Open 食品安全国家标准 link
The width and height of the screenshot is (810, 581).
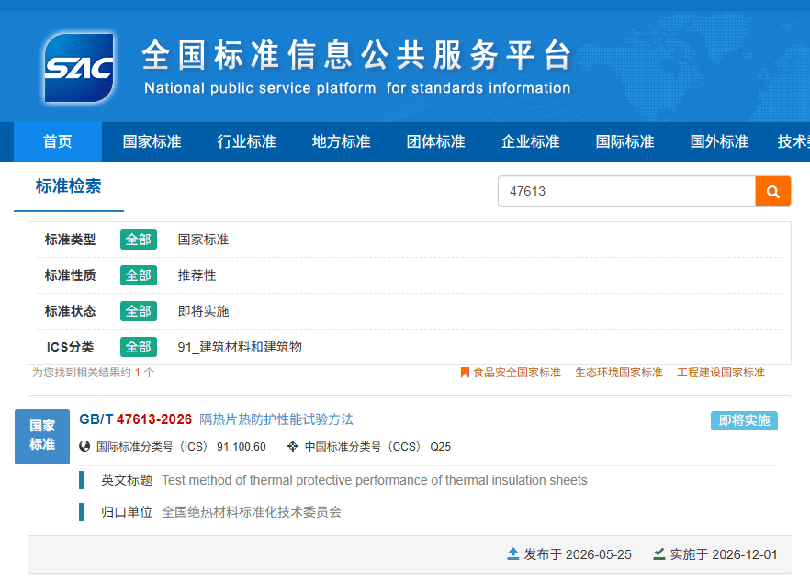pos(517,373)
